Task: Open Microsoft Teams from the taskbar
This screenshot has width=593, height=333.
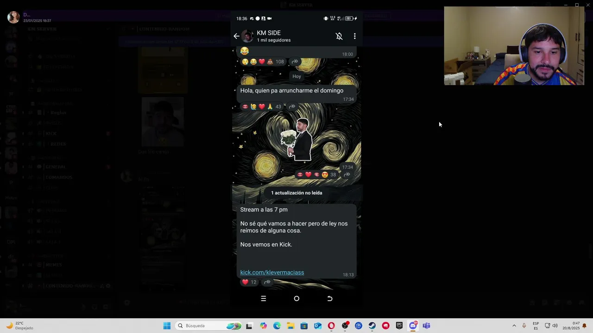Action: click(x=426, y=326)
